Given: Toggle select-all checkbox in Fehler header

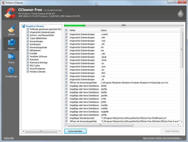Looking at the screenshot, I should pyautogui.click(x=66, y=30).
